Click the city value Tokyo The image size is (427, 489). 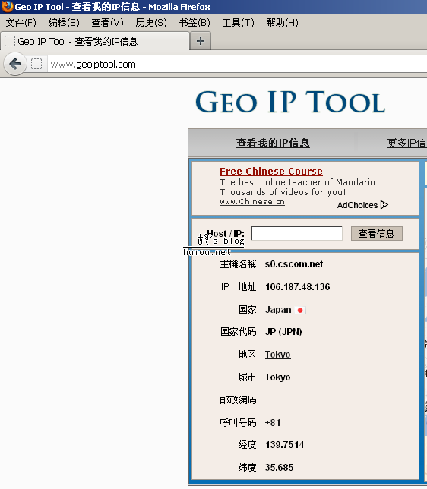click(x=277, y=377)
